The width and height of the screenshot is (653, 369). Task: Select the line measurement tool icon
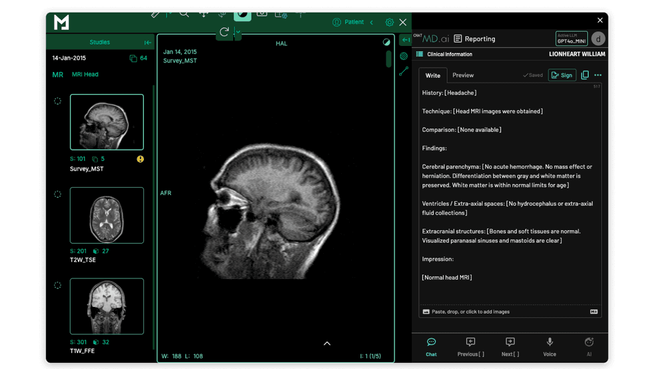tap(404, 71)
